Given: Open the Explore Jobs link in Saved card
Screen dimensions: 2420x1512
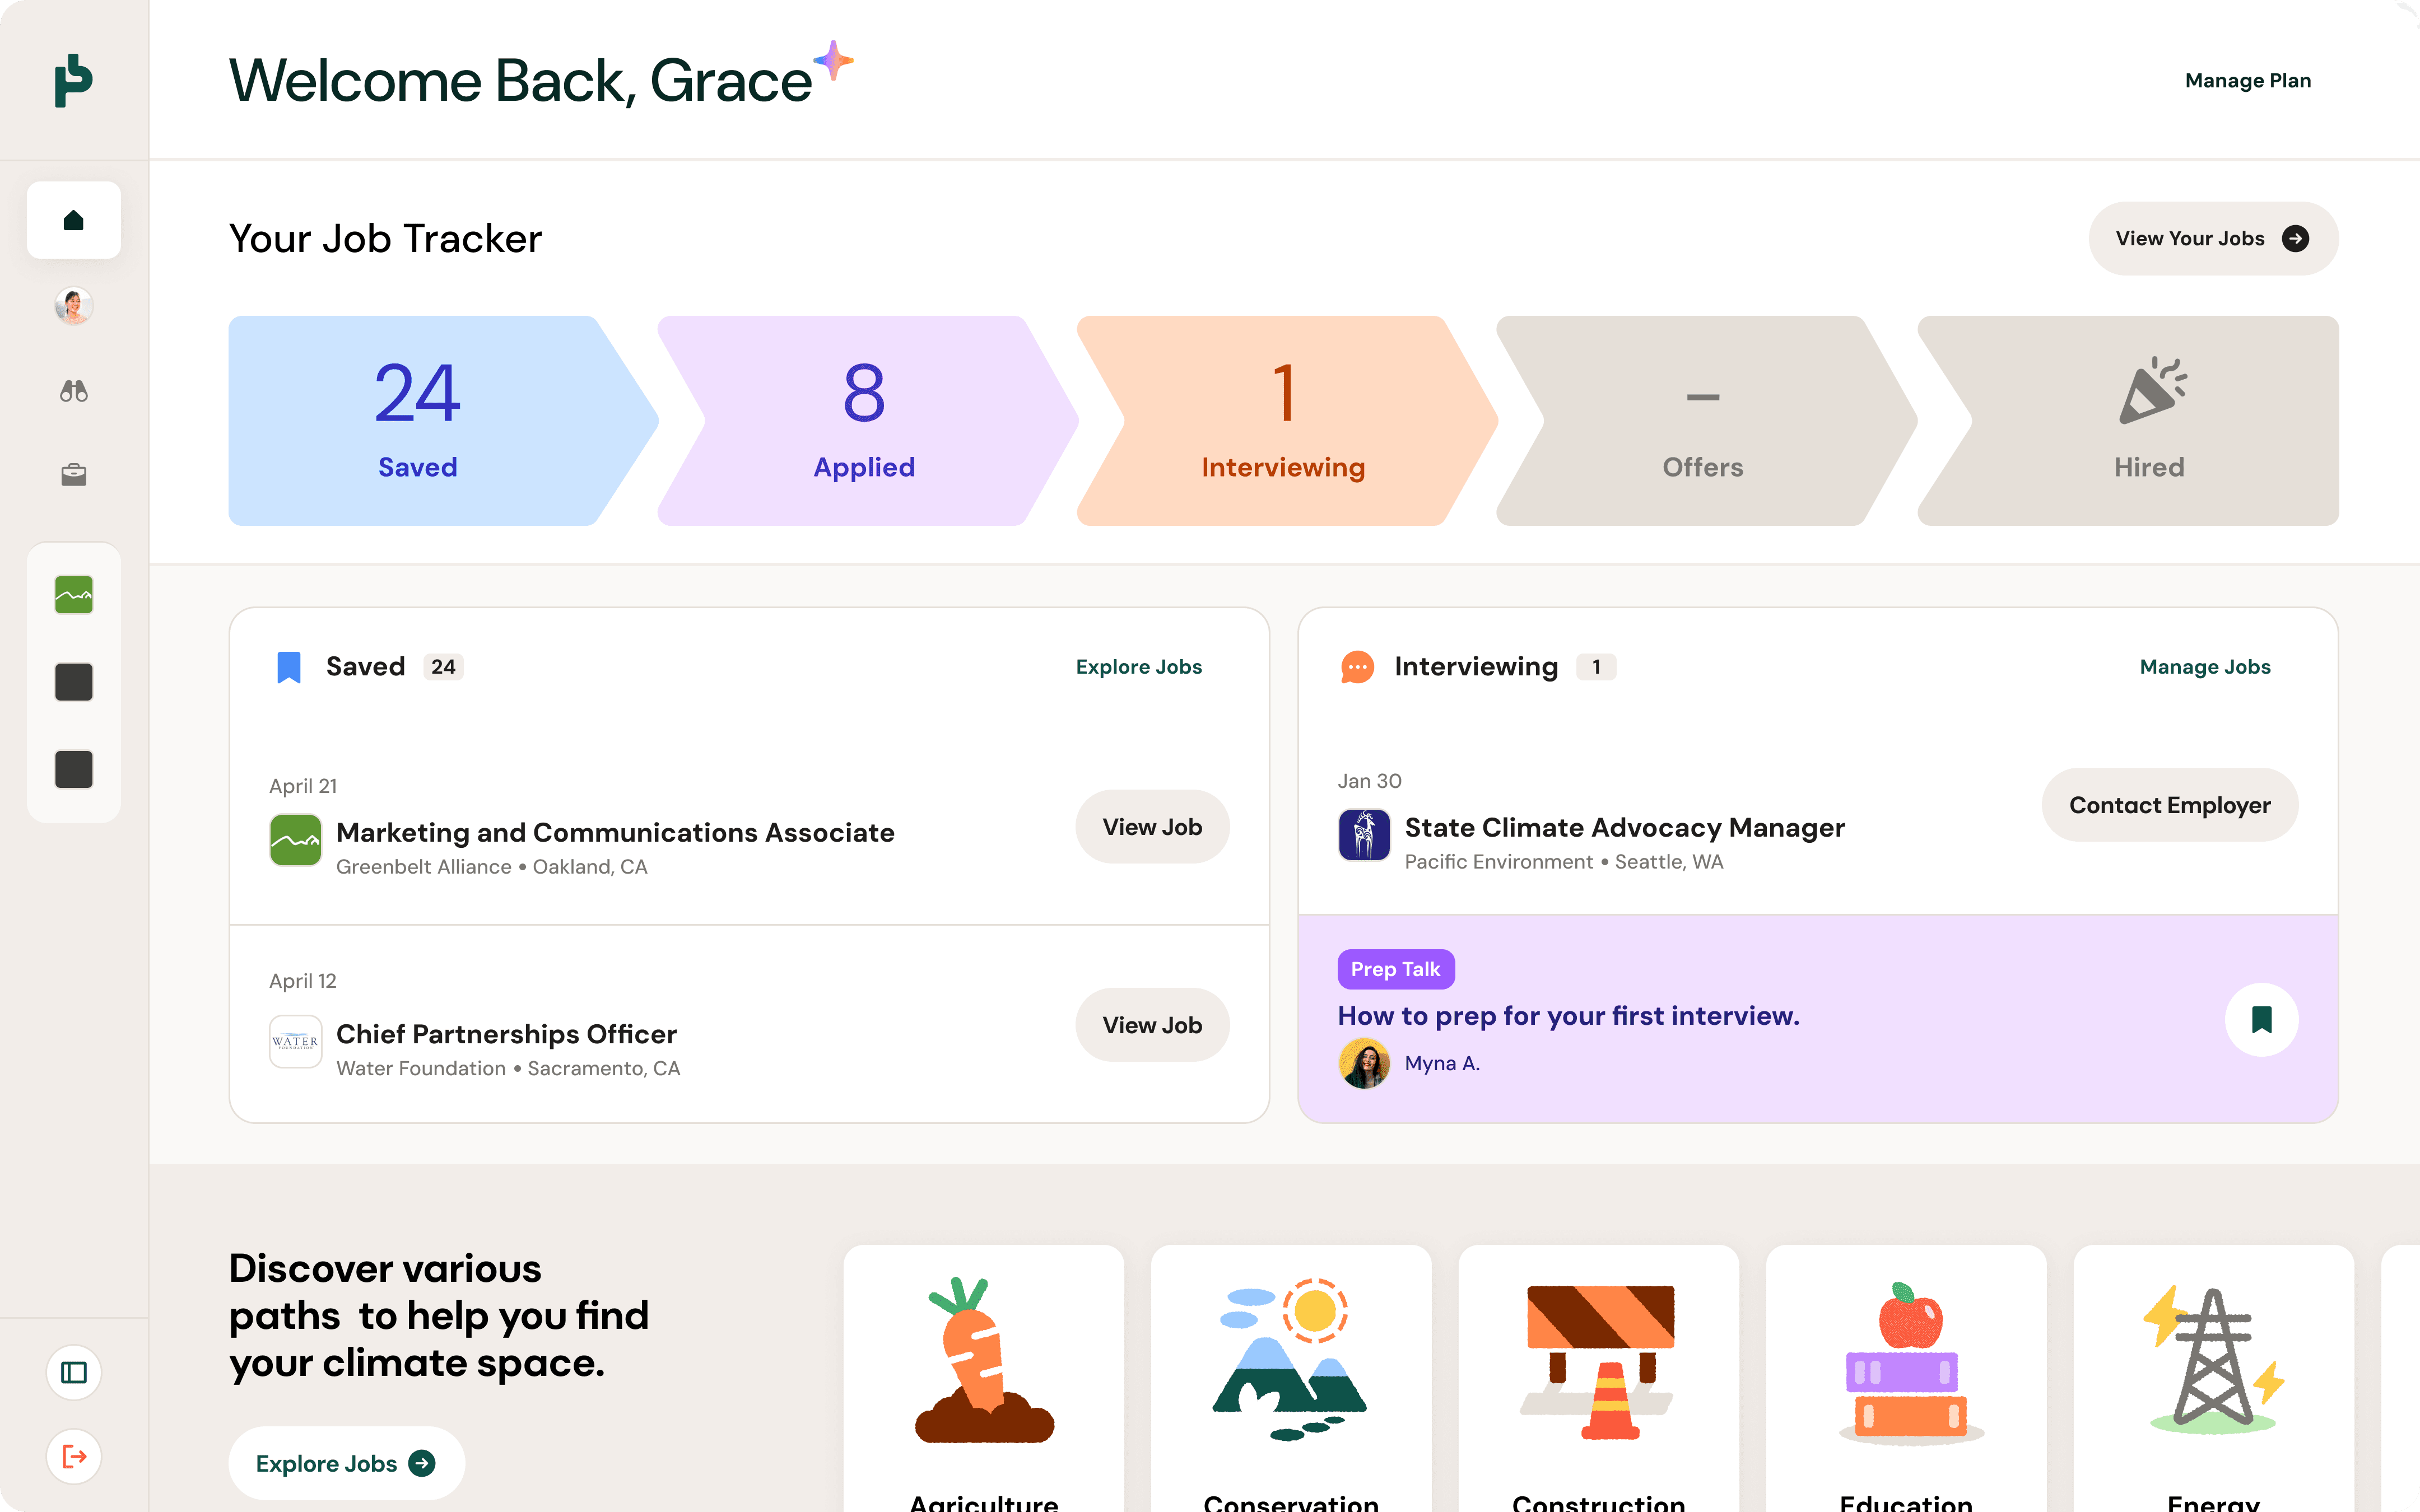Looking at the screenshot, I should click(x=1138, y=667).
